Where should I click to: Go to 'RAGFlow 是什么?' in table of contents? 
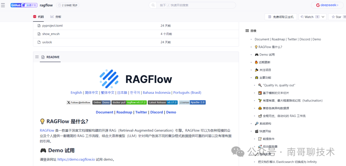pos(268,47)
